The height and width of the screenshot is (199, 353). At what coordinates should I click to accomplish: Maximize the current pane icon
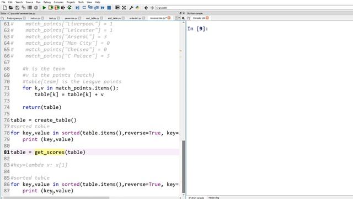tap(117, 8)
